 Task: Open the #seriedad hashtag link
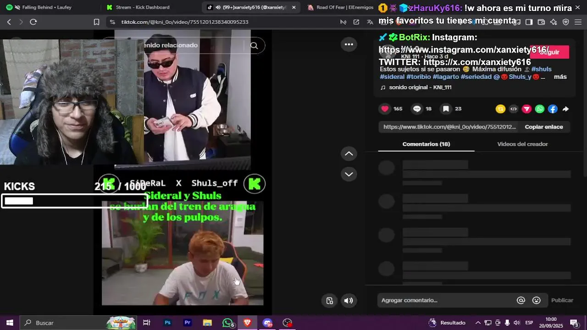click(476, 77)
